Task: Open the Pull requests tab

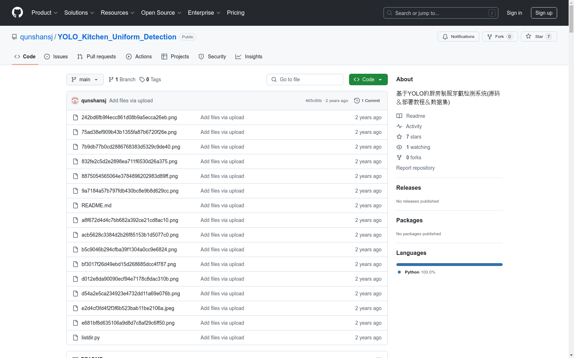Action: tap(97, 57)
